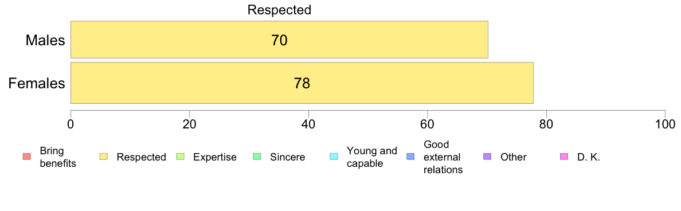681x211 pixels.
Task: Click the Females bar in the chart
Action: 302,83
